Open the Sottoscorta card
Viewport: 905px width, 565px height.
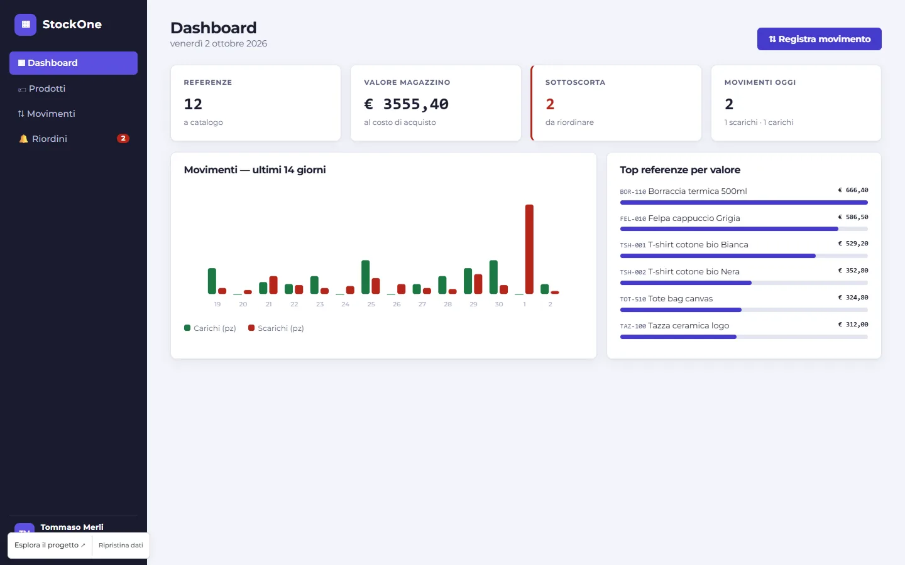click(616, 103)
